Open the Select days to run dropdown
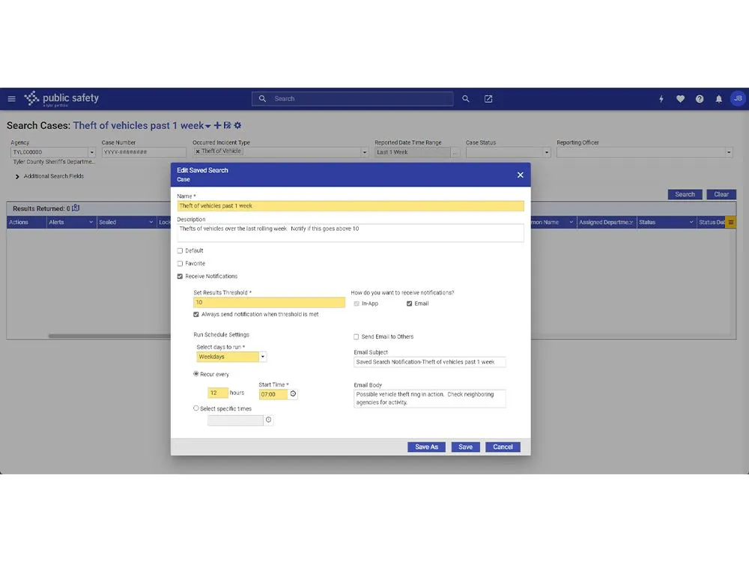 [263, 357]
